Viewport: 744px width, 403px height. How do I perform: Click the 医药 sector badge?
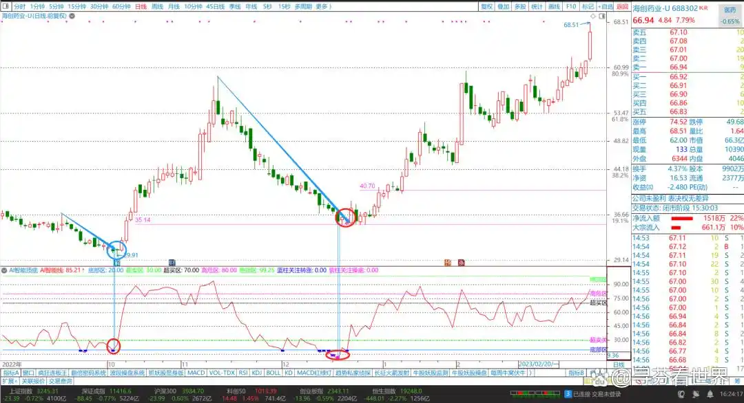coord(730,11)
